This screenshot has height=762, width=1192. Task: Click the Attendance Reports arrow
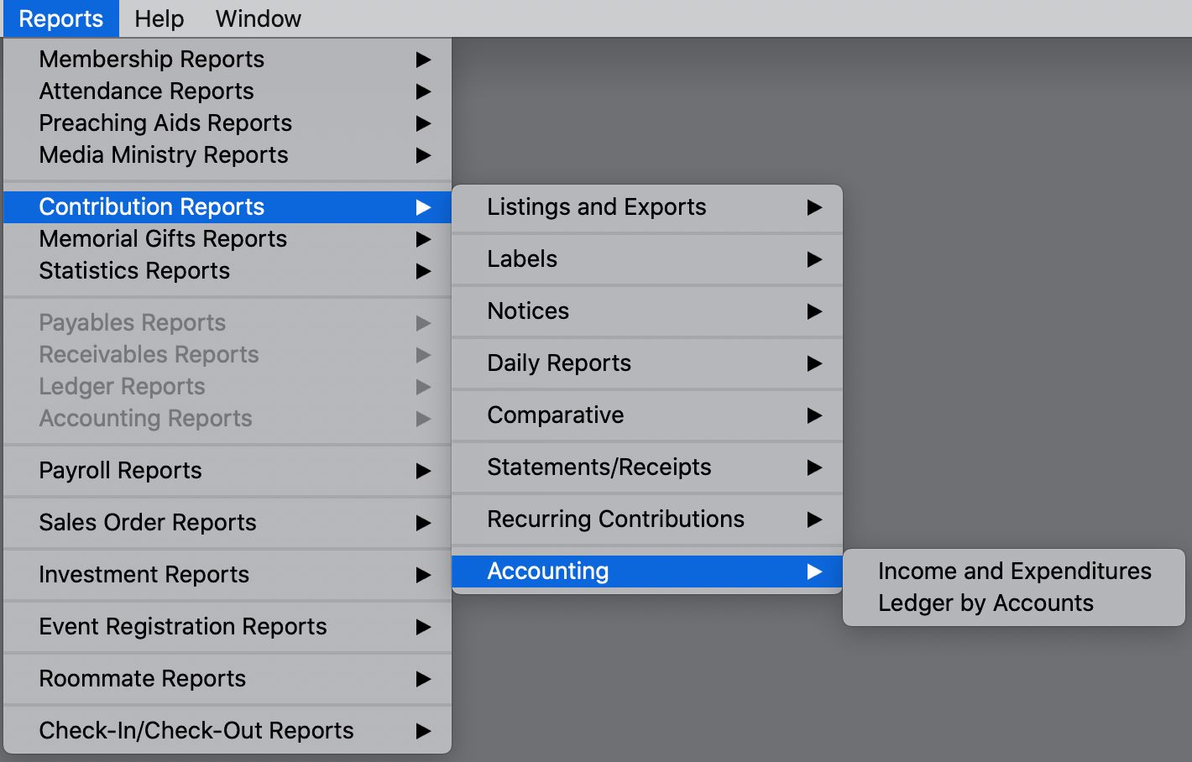tap(423, 91)
